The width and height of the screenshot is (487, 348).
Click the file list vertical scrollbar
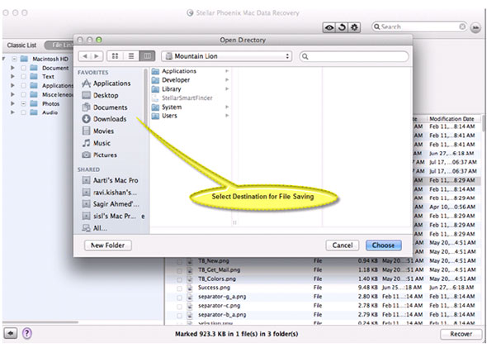coord(483,124)
